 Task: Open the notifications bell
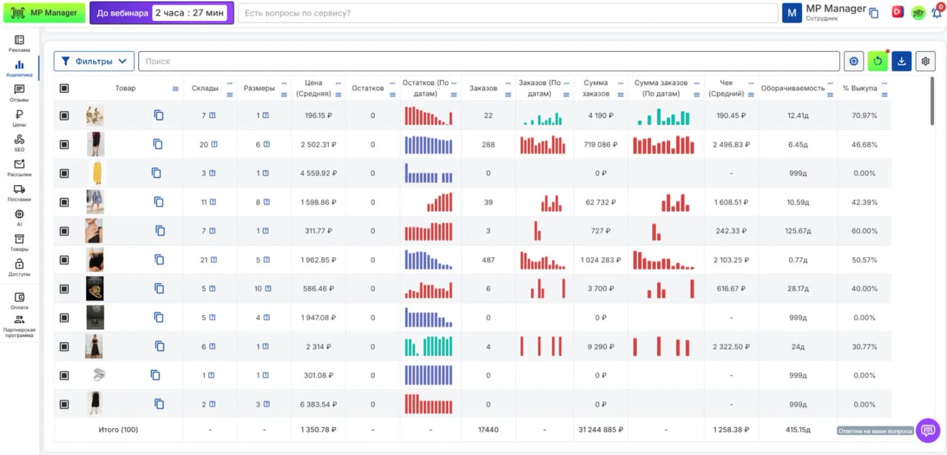[x=937, y=12]
